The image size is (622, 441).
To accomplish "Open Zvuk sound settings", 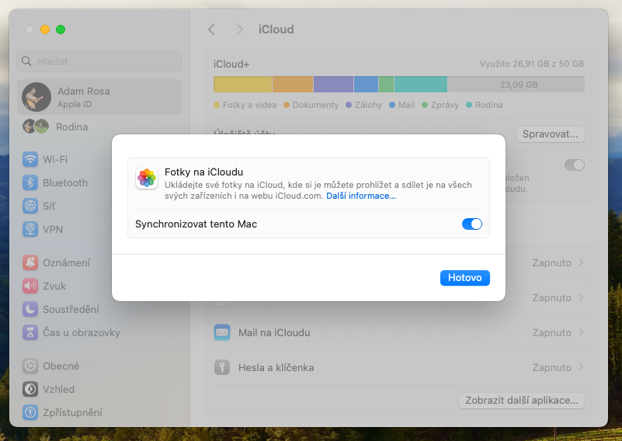I will [55, 286].
